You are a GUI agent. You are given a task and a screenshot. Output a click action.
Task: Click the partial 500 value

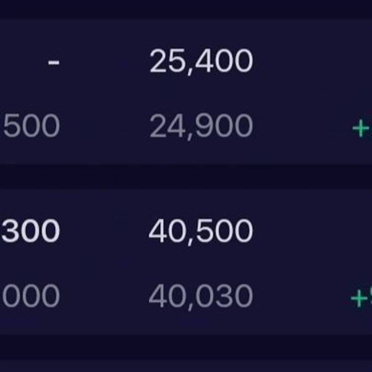pyautogui.click(x=32, y=126)
